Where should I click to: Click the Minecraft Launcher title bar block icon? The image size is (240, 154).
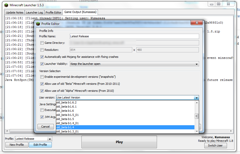(6, 5)
